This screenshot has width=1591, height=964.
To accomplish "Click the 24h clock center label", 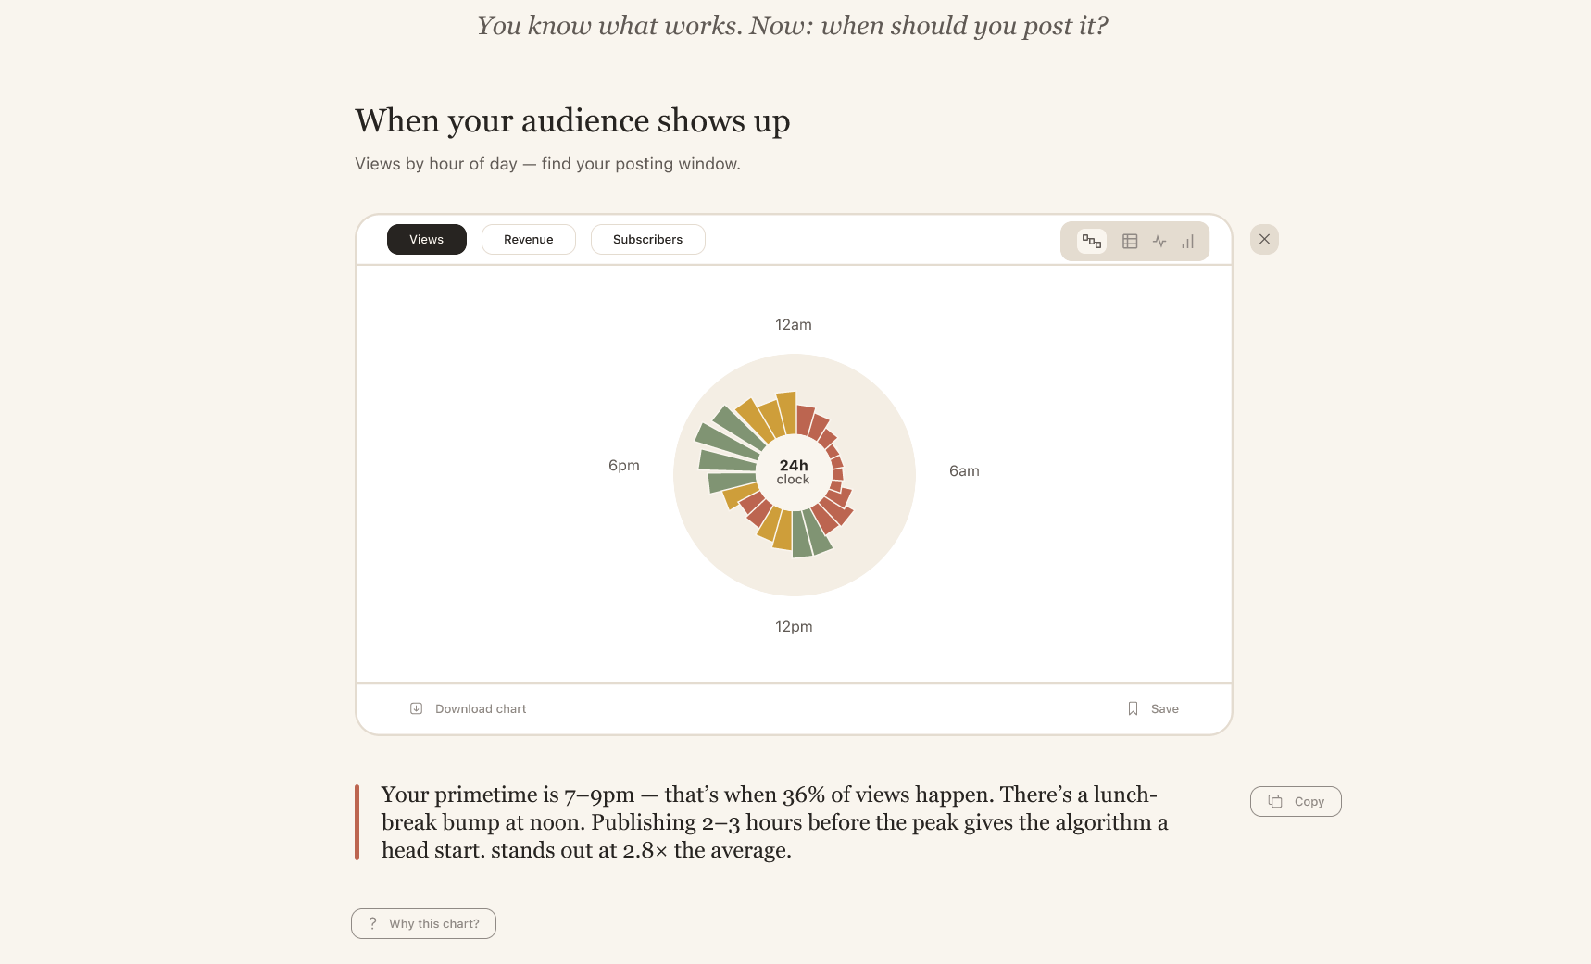I will click(794, 471).
